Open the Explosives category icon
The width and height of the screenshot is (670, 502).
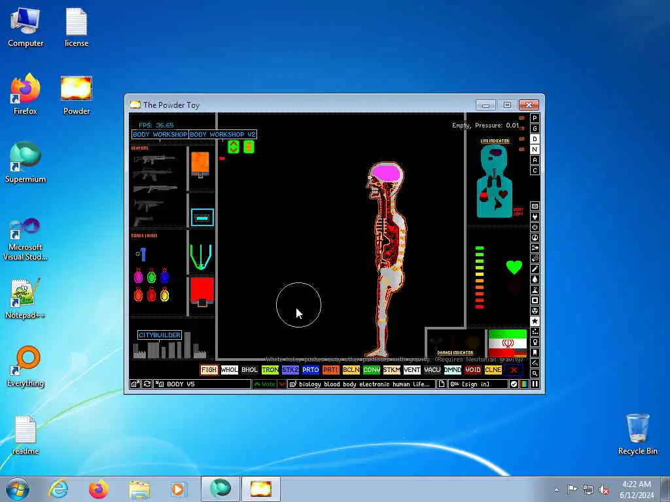click(535, 259)
